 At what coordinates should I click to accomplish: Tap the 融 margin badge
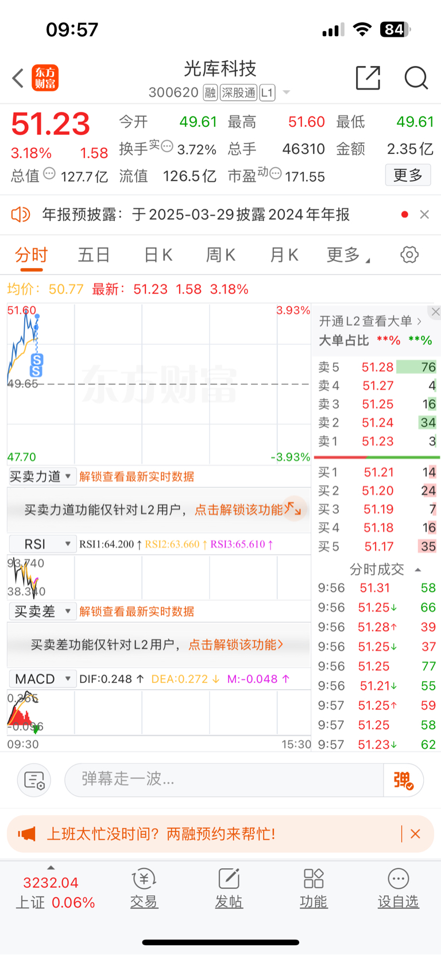click(210, 92)
